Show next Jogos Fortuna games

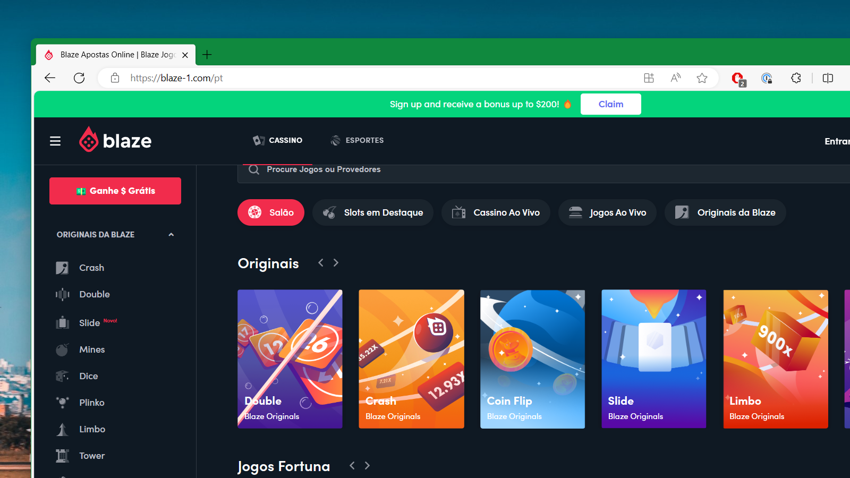367,465
